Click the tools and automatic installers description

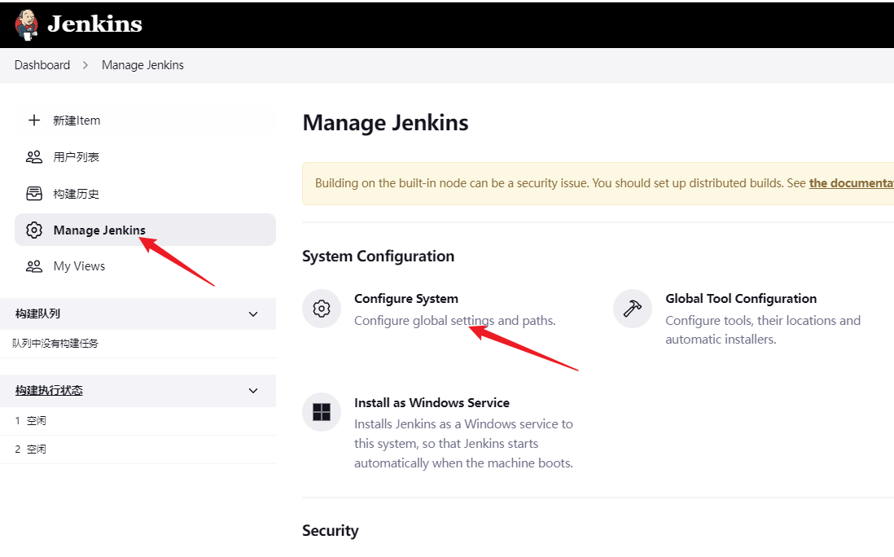pyautogui.click(x=763, y=330)
